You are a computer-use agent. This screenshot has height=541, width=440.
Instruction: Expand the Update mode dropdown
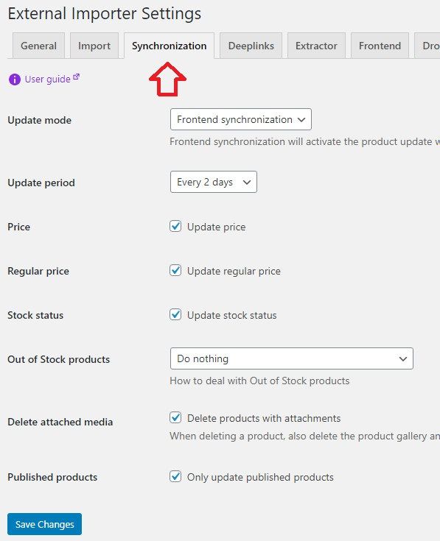(241, 119)
